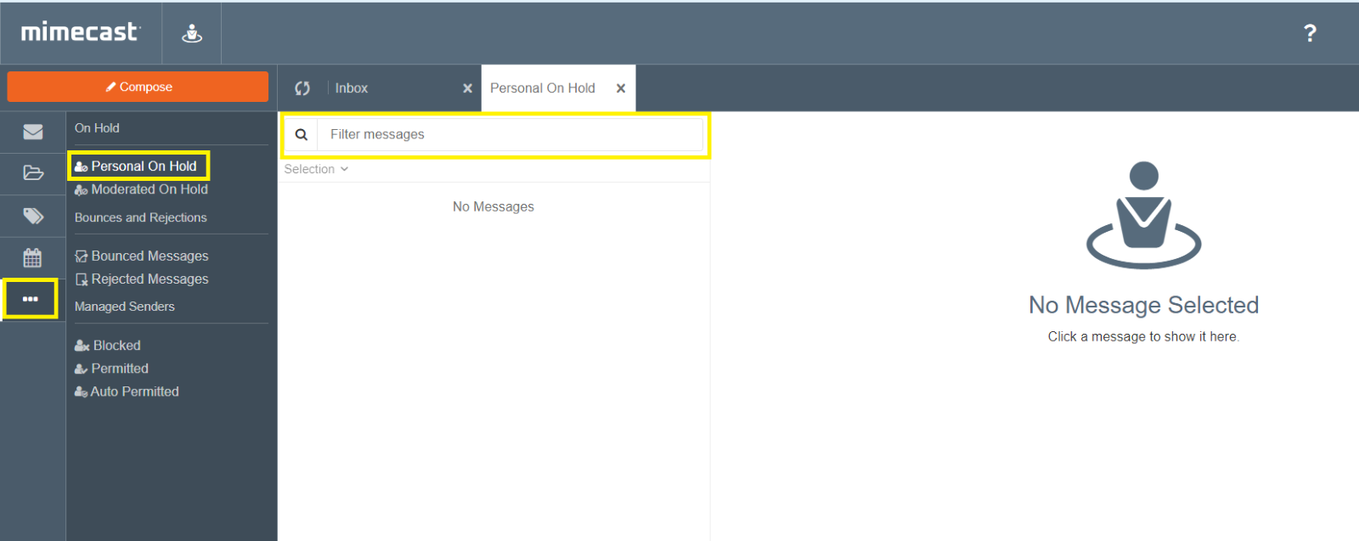
Task: Click the On Hold section heading
Action: click(x=97, y=128)
